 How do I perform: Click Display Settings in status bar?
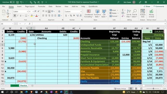(120, 89)
